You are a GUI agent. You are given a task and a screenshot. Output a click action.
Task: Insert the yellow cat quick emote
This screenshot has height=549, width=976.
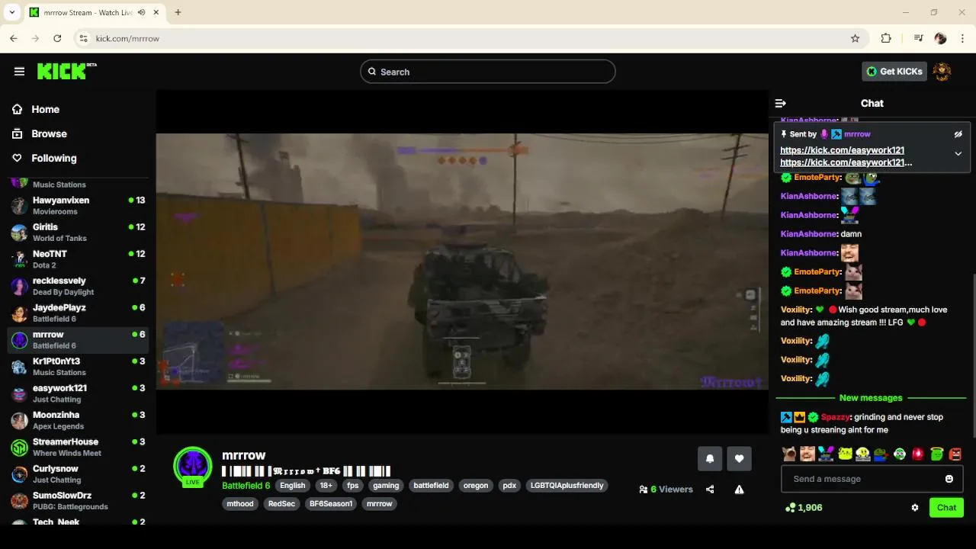[845, 454]
